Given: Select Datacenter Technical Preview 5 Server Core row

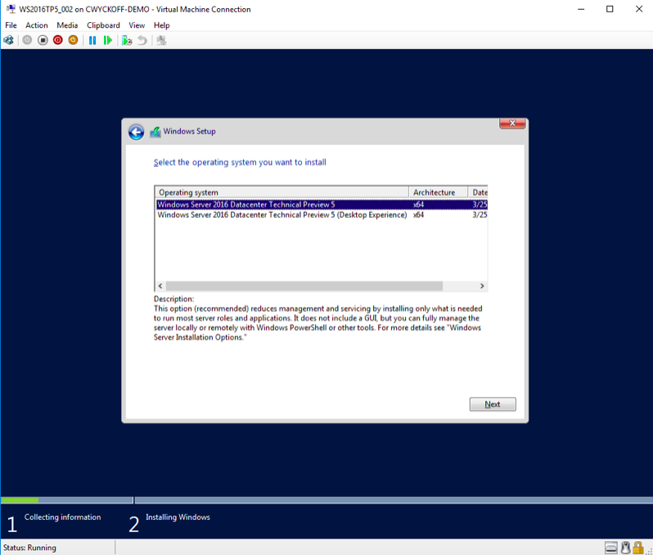Looking at the screenshot, I should 322,205.
